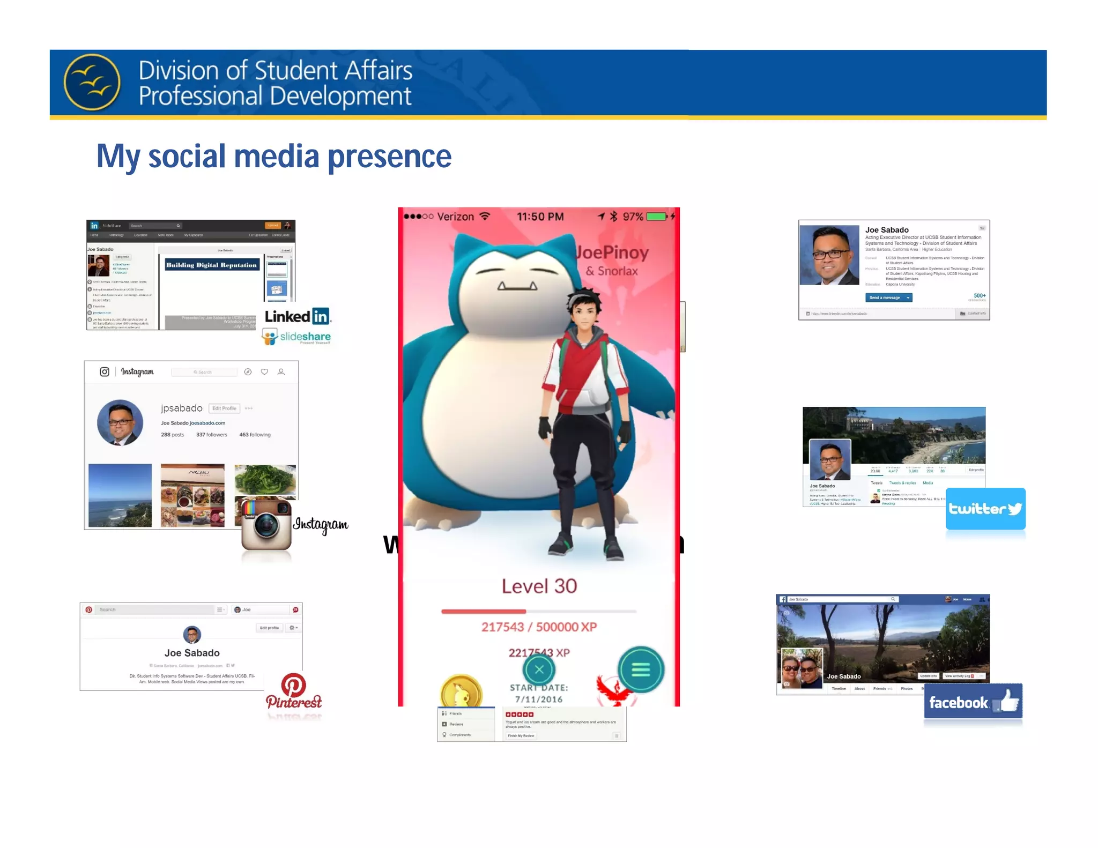Click the SlideShare logo
The image size is (1098, 848).
296,337
